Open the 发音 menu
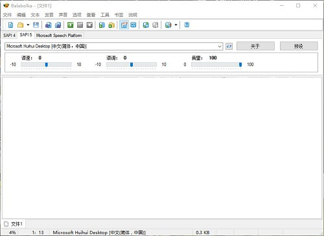This screenshot has height=236, width=324. [49, 15]
